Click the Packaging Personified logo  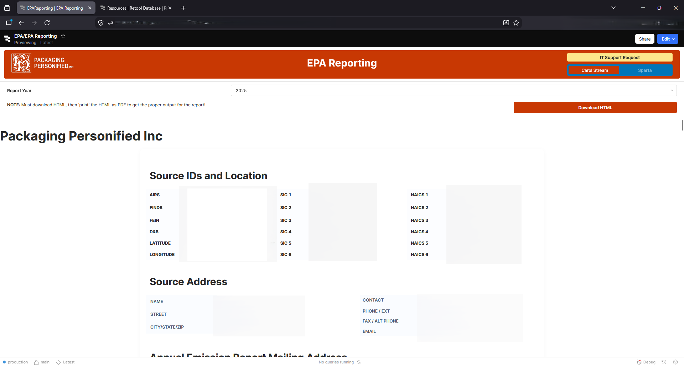point(42,63)
